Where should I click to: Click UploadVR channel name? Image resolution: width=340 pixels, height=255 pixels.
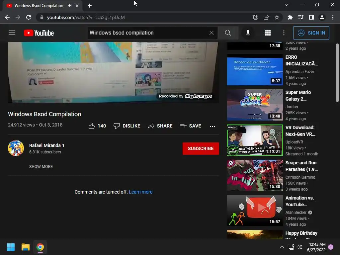pyautogui.click(x=294, y=142)
